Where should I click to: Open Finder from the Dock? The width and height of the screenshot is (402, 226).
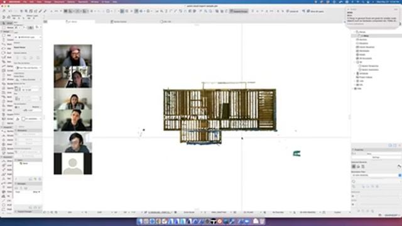point(139,222)
